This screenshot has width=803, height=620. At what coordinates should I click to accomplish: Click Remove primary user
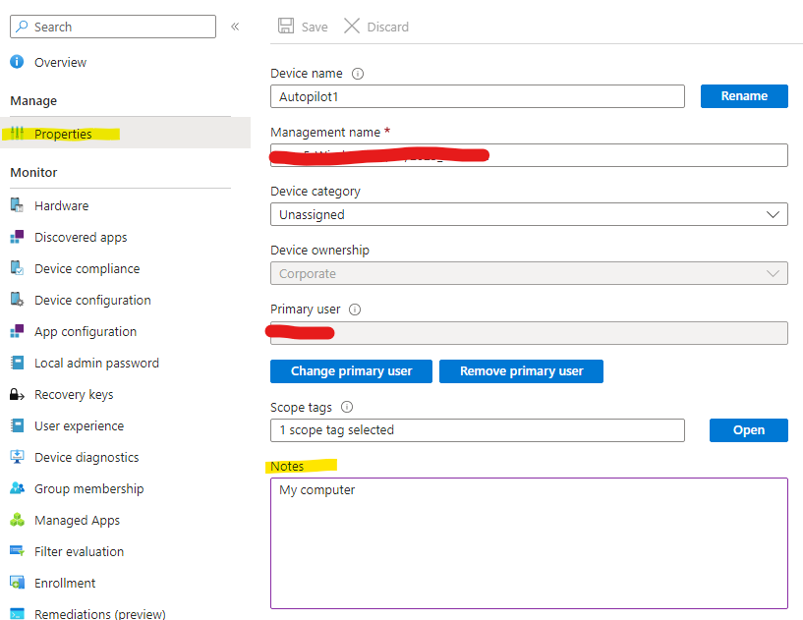[521, 370]
